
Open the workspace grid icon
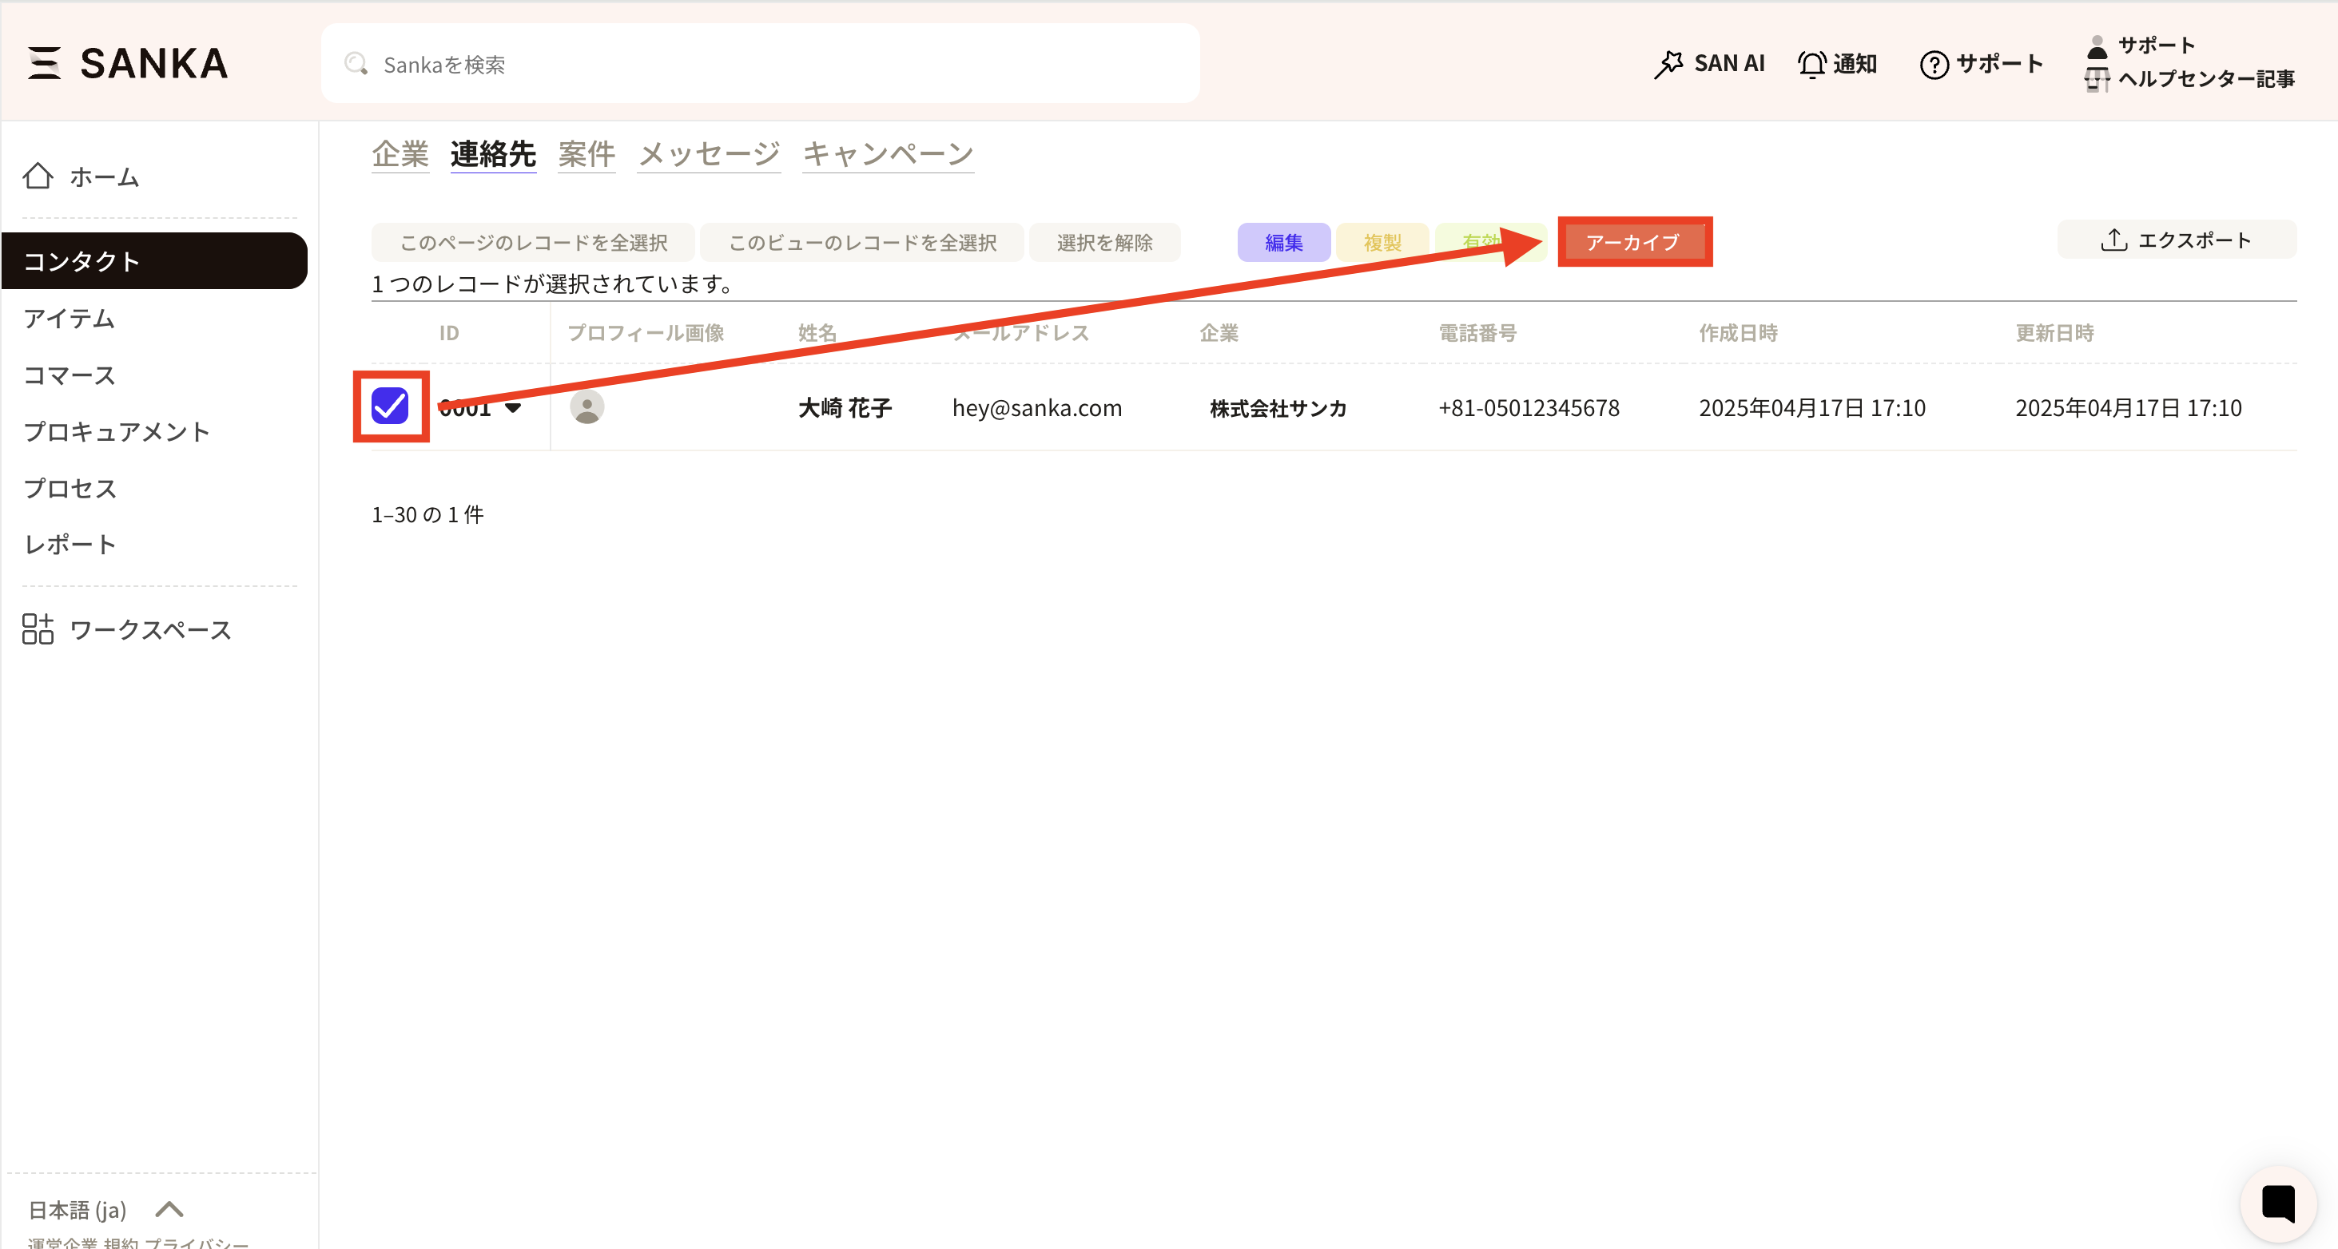[38, 628]
